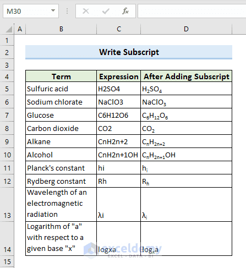246x268 pixels.
Task: Click inside the formula bar input
Action: tap(192, 11)
